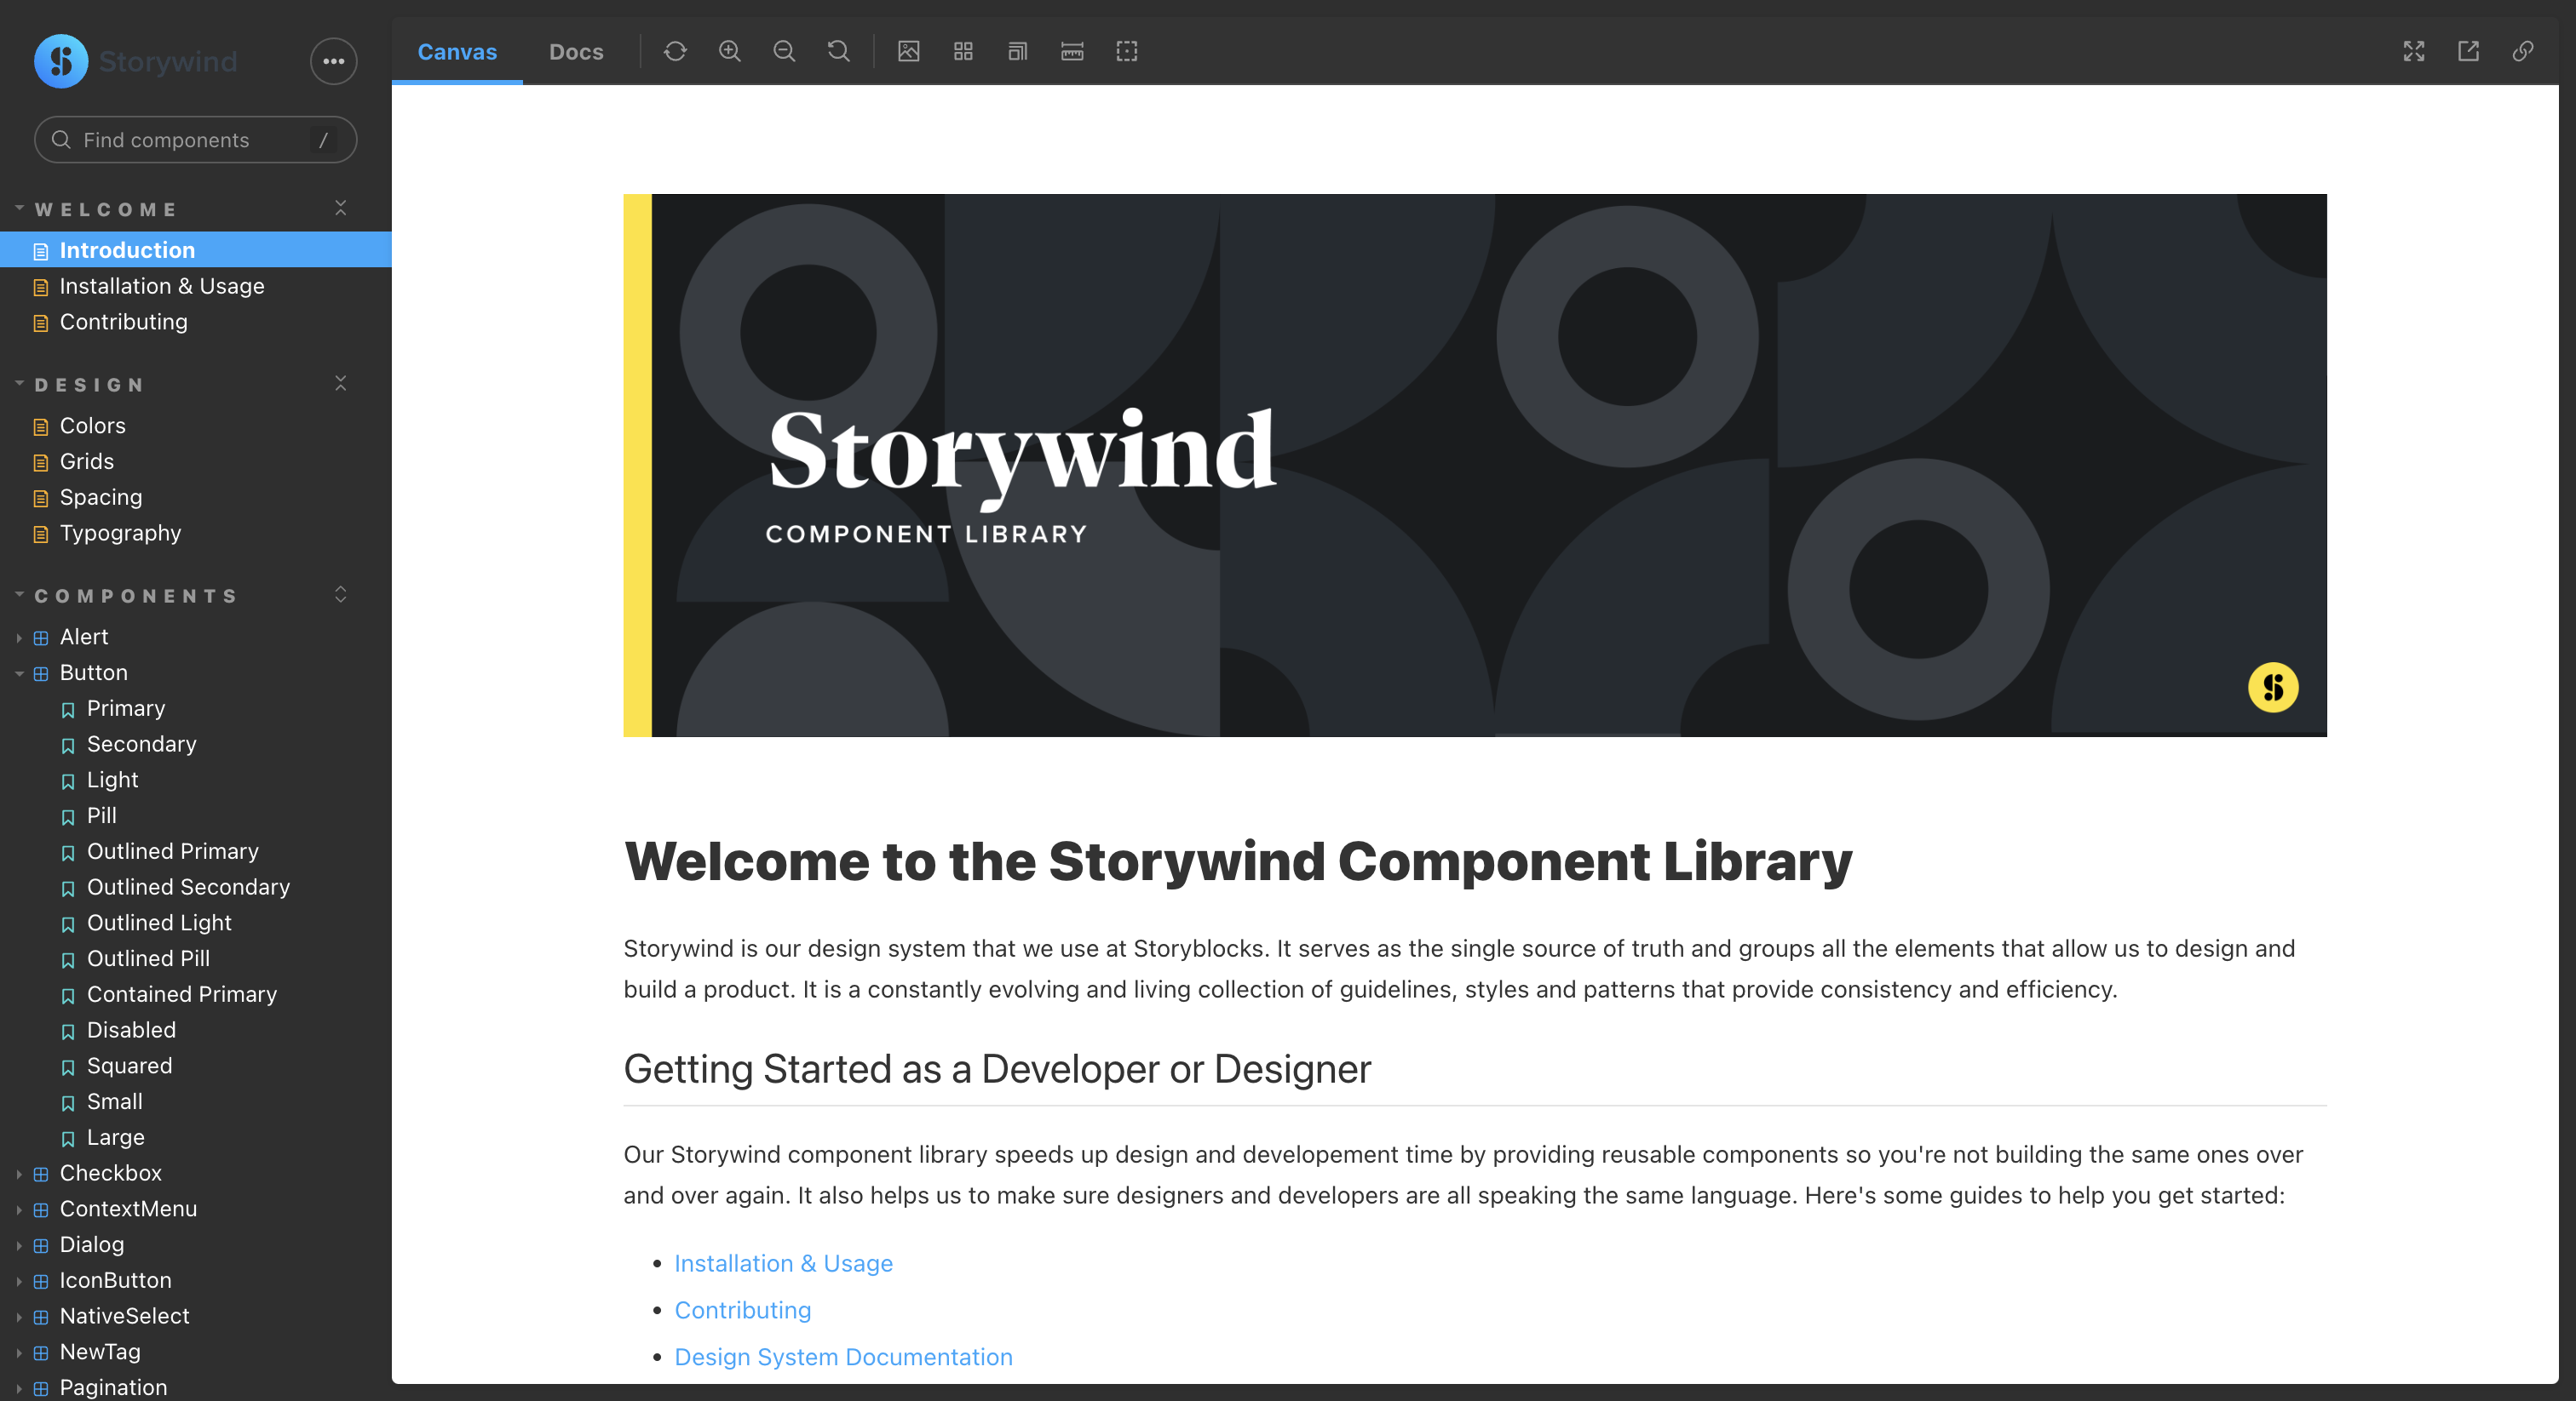The image size is (2576, 1401).
Task: Select Installation & Usage in sidebar
Action: (162, 286)
